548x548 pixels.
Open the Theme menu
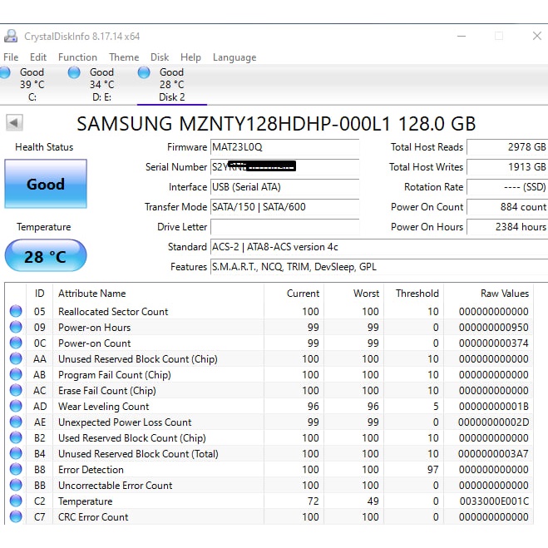pos(124,57)
